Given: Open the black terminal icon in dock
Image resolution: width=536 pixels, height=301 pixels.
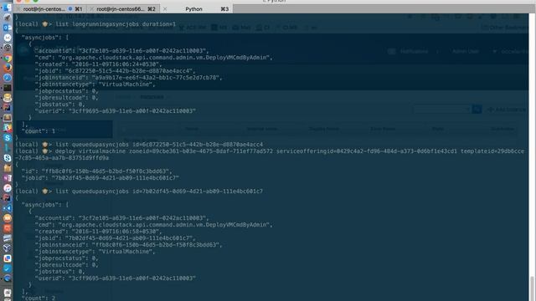Looking at the screenshot, I should pos(8,88).
